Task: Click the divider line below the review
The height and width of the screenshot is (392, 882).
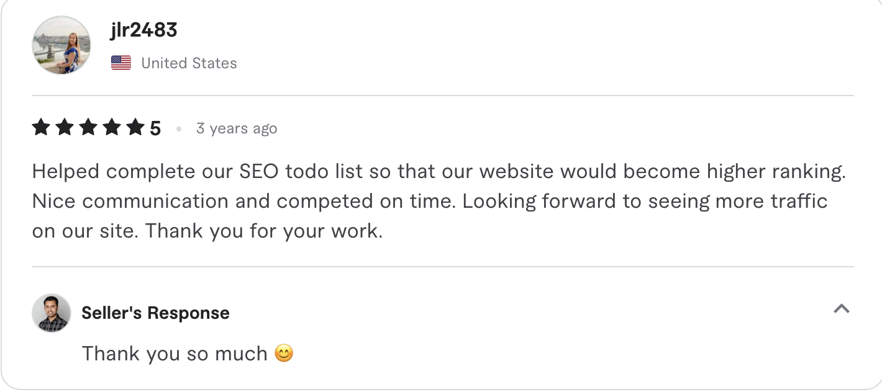Action: click(441, 267)
